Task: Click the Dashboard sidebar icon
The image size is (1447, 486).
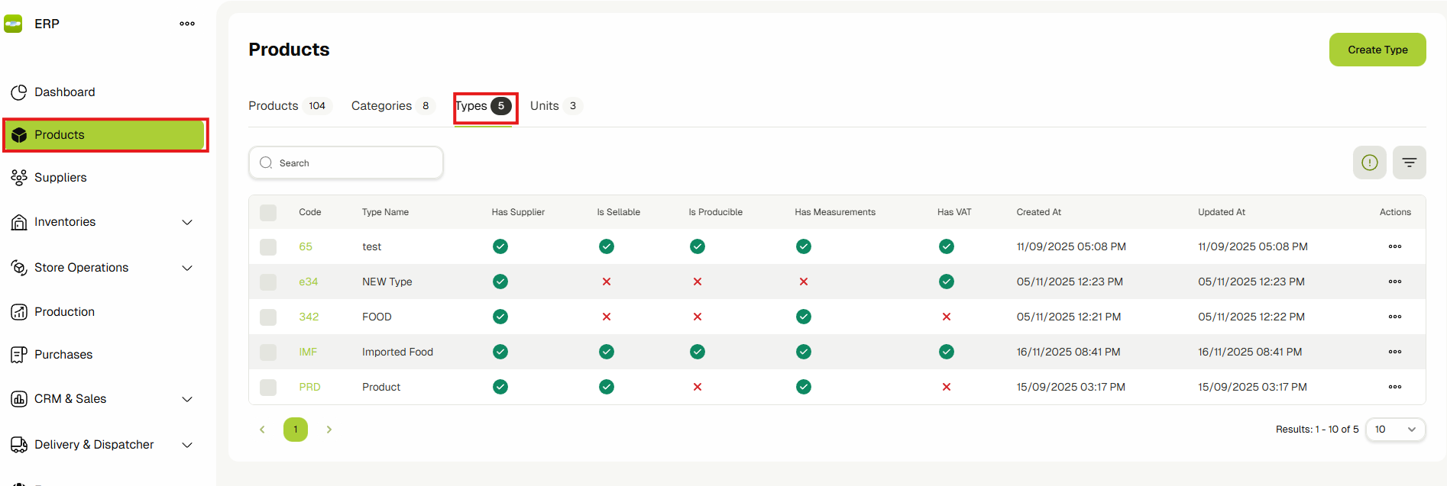Action: click(x=19, y=92)
